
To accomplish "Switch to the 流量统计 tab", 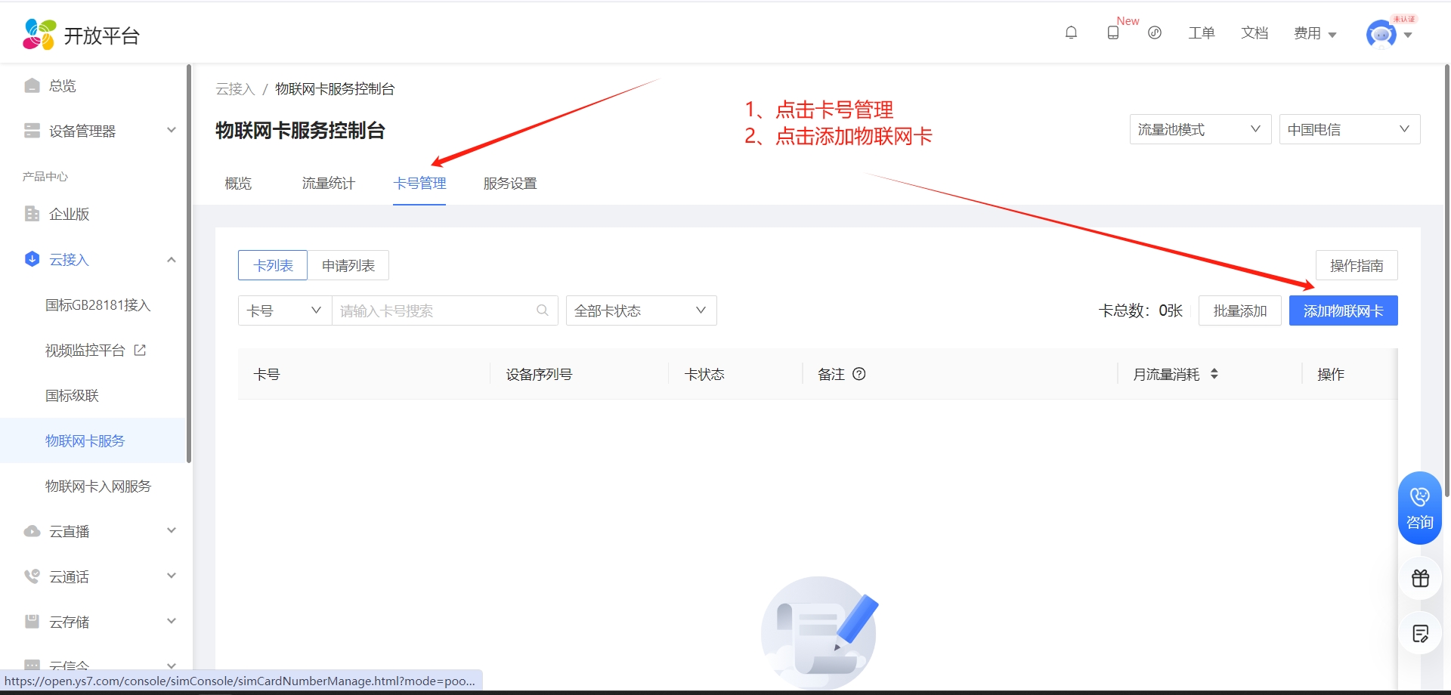I will [328, 184].
